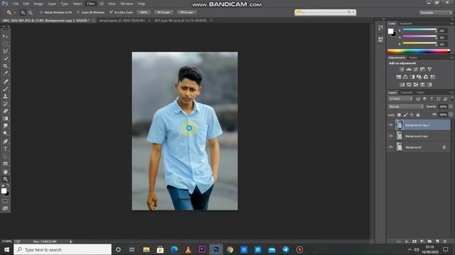
Task: Click the Zoom Out option icon
Action: click(30, 13)
